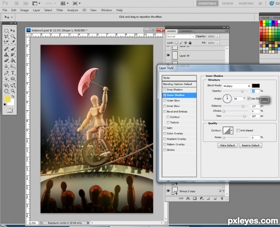Viewport: 280px width, 227px height.
Task: Select the Hand tool
Action: pos(6,91)
